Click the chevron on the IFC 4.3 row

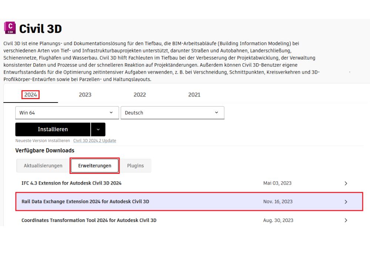click(346, 183)
